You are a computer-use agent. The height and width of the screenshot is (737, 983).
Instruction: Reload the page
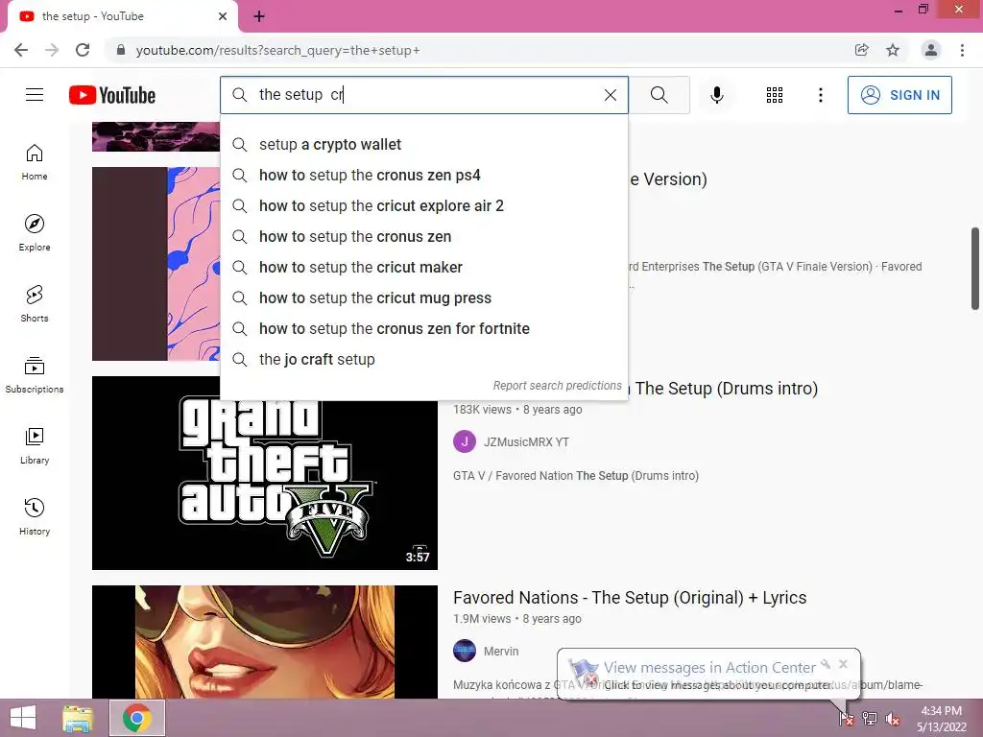coord(83,50)
